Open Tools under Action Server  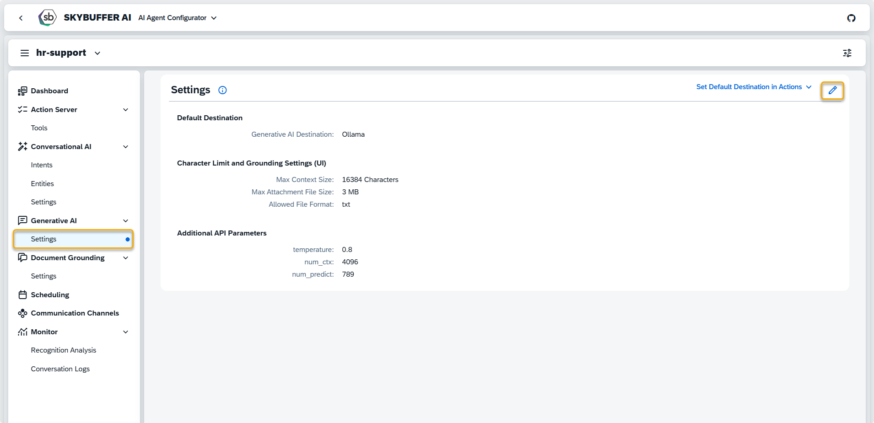click(39, 128)
